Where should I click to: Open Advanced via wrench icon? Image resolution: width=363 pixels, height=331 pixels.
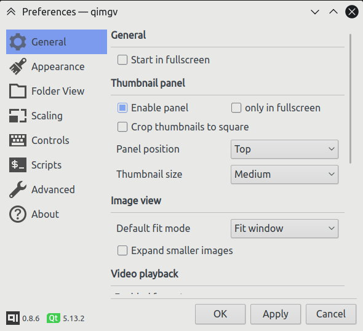pyautogui.click(x=18, y=189)
